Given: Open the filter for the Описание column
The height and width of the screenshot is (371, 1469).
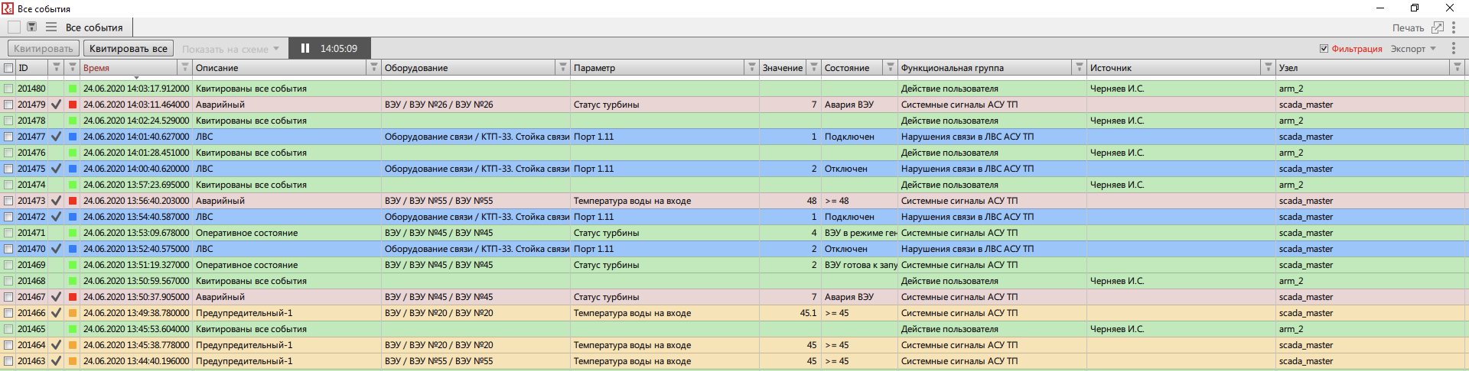Looking at the screenshot, I should pyautogui.click(x=373, y=67).
